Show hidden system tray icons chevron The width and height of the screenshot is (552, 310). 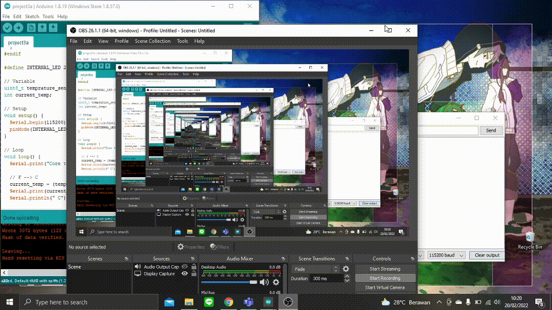[x=439, y=302]
